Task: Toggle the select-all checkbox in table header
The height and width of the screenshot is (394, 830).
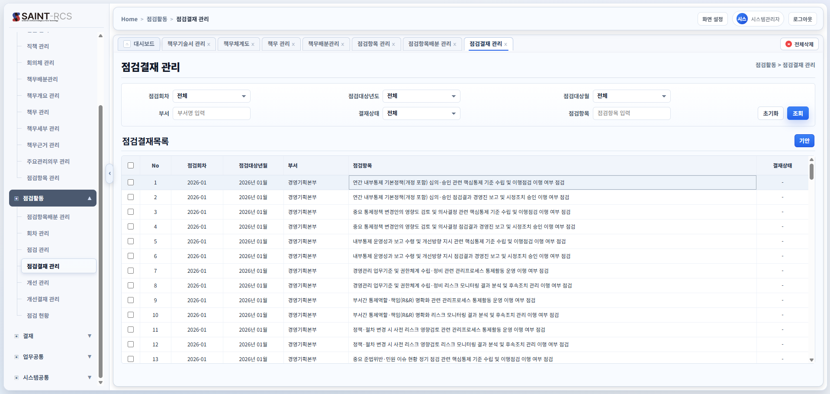Action: click(x=131, y=165)
